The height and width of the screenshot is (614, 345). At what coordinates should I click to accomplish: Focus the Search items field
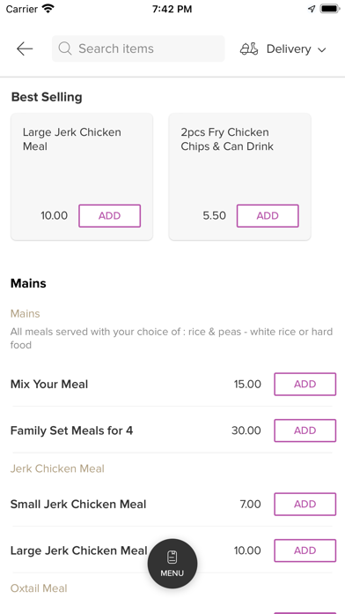coord(138,49)
